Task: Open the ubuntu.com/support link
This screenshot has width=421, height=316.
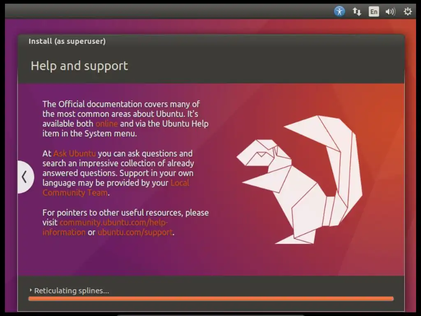Action: (x=135, y=232)
